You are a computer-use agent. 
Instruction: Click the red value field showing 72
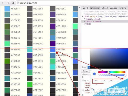96,80
